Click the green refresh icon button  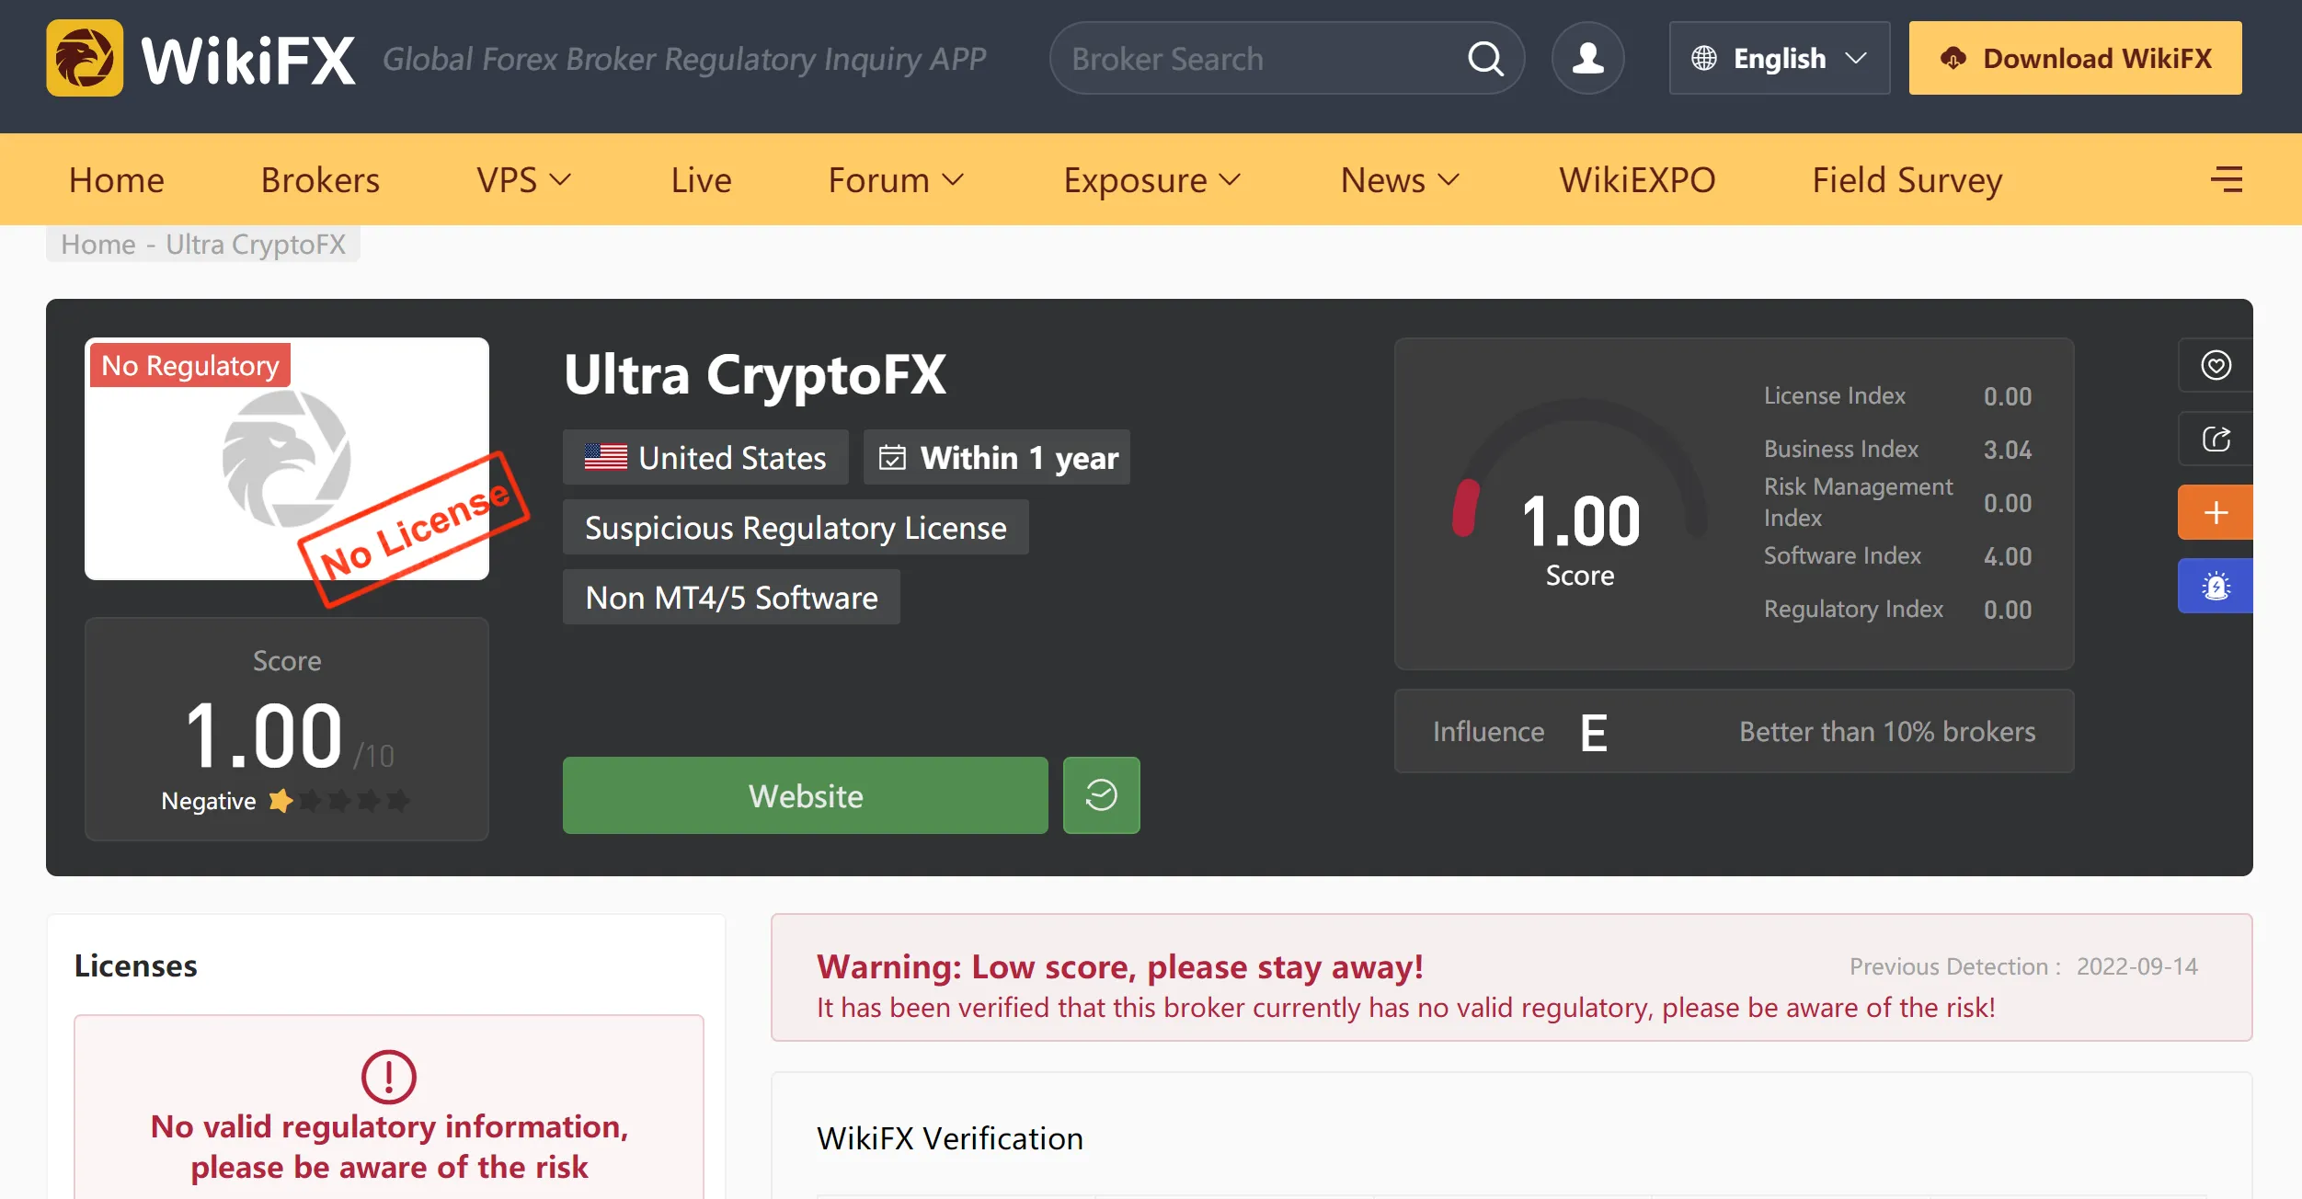point(1101,795)
